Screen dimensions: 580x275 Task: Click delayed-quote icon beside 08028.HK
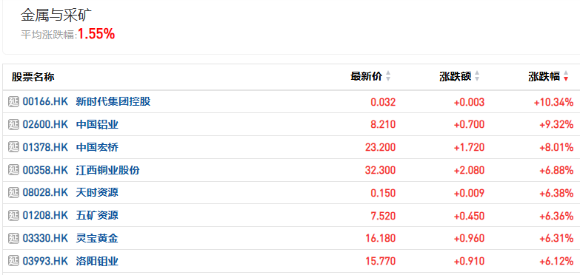pyautogui.click(x=13, y=193)
